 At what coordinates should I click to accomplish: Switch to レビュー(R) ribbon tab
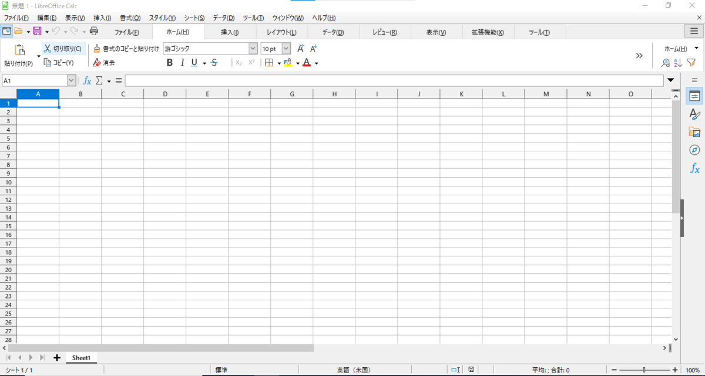385,32
